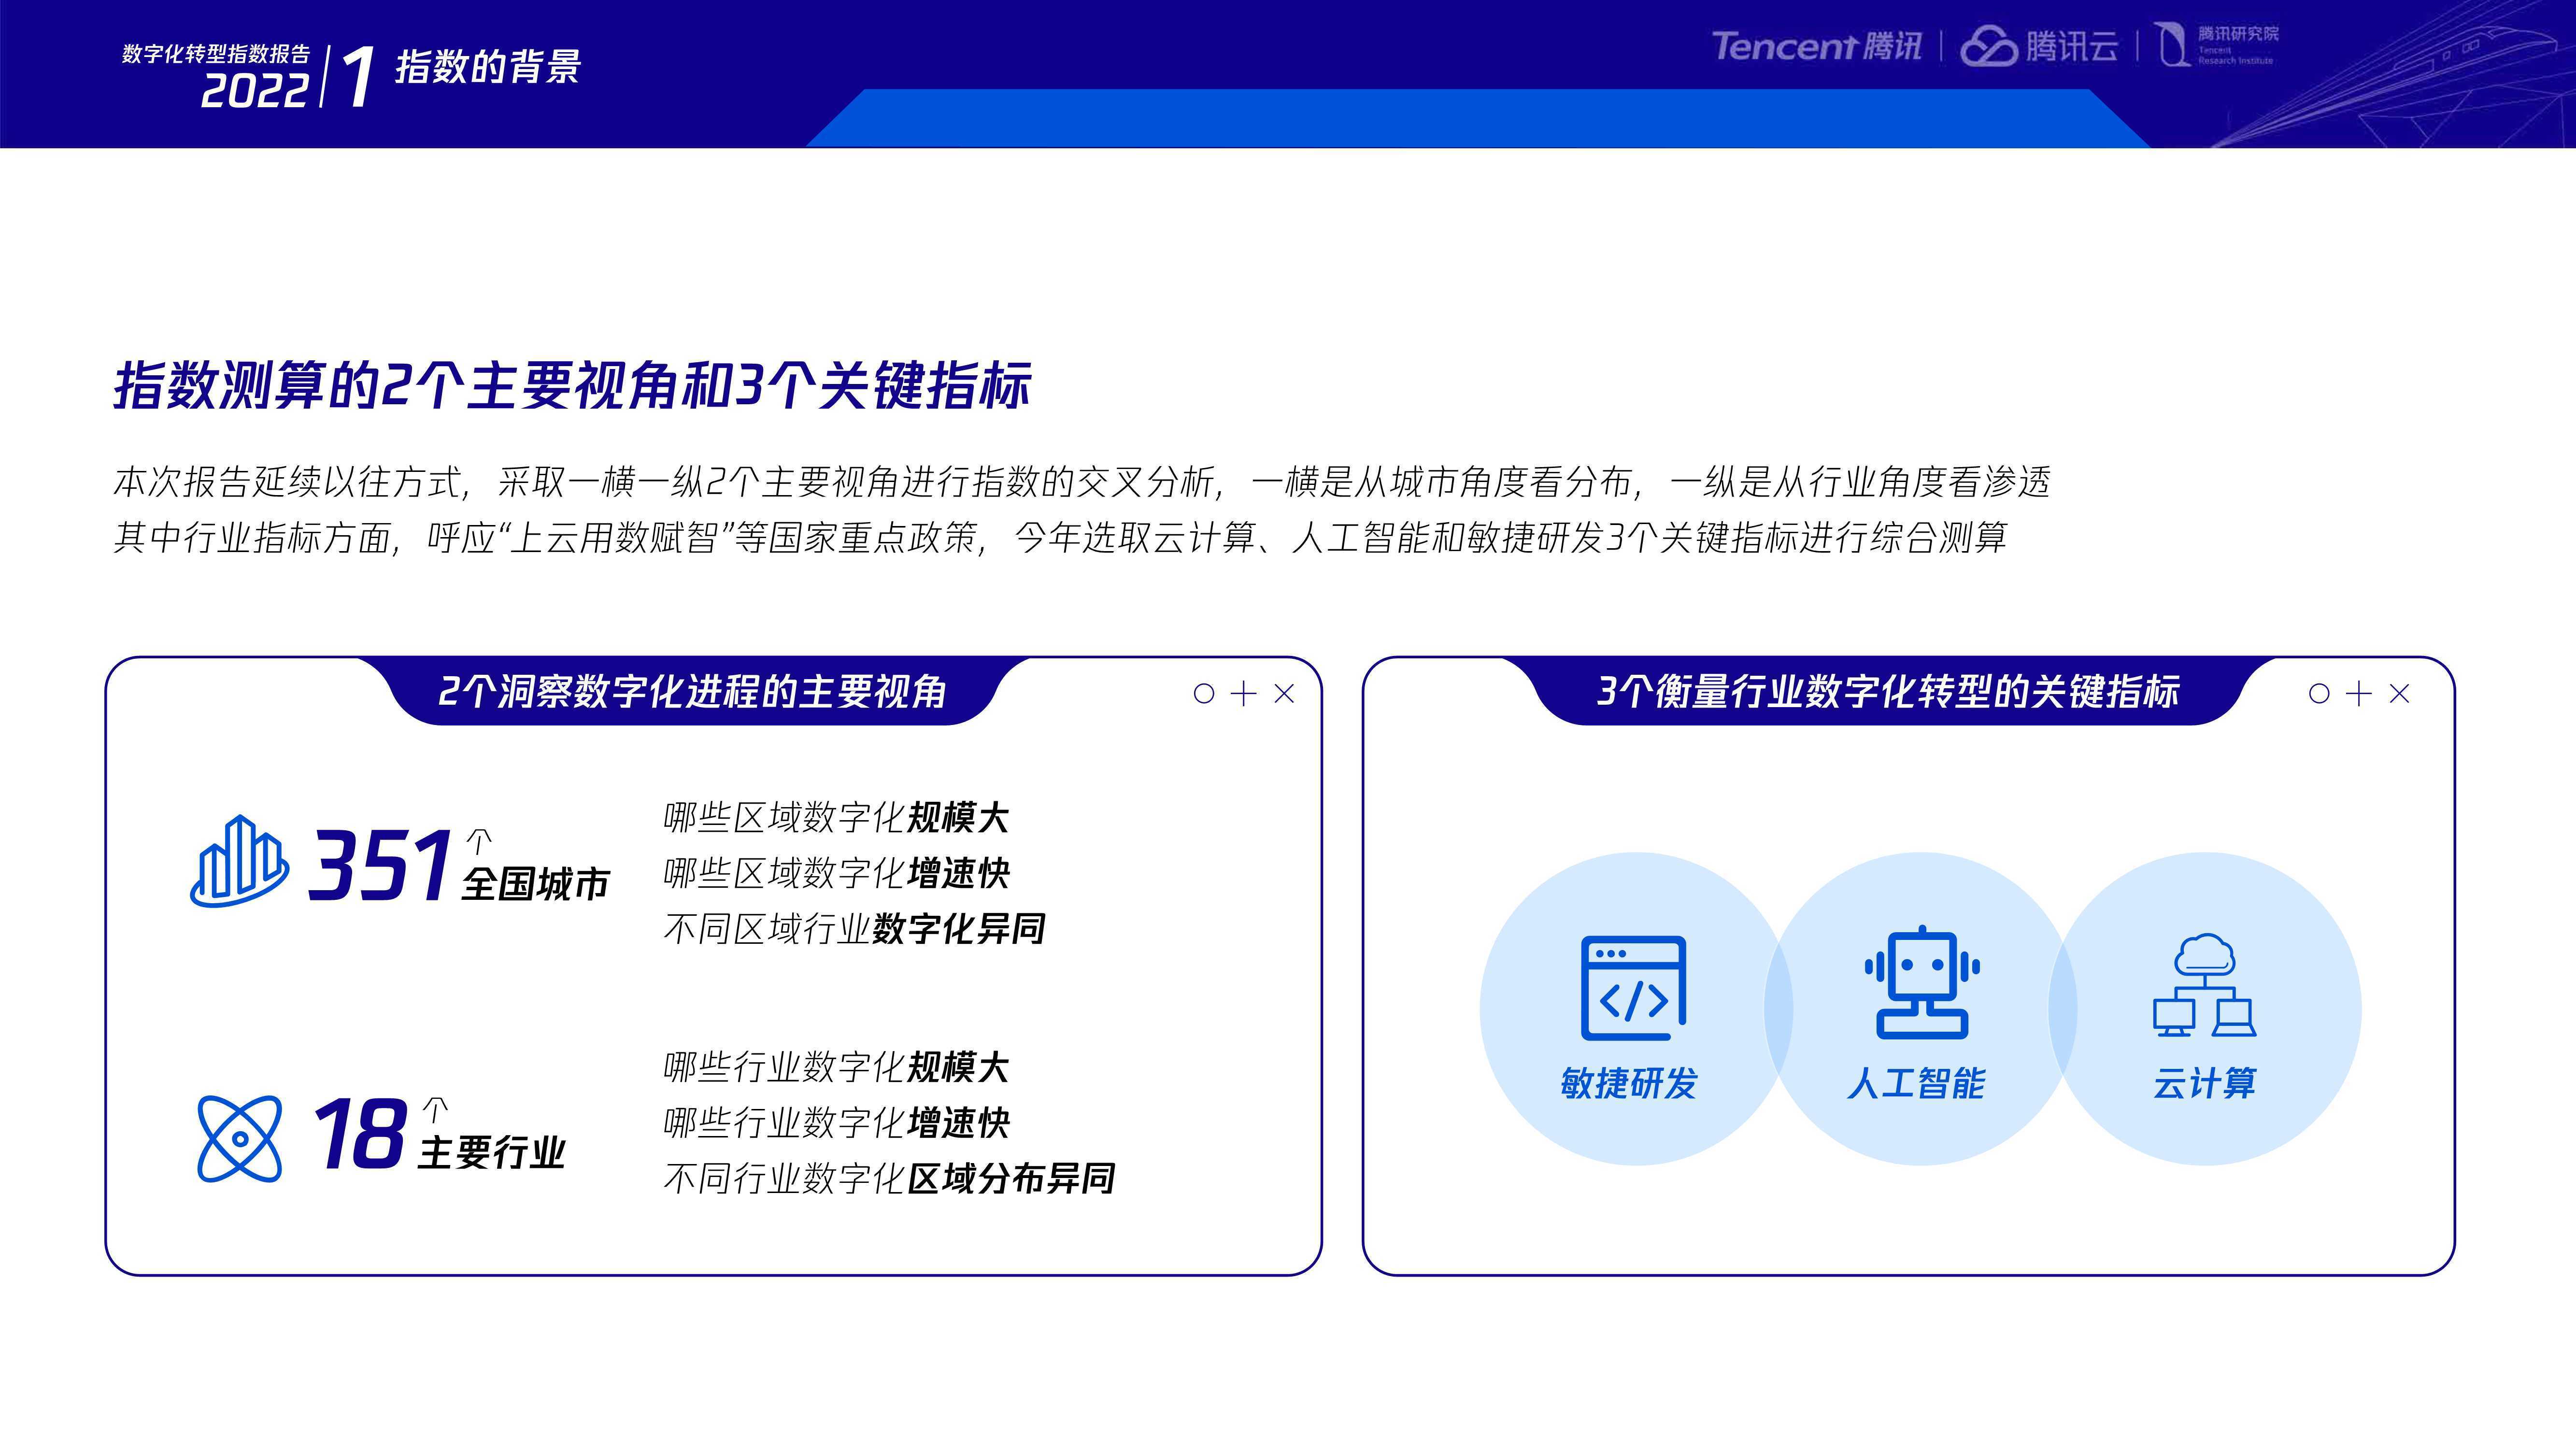Click the Tencent logo in header
Viewport: 2576px width, 1449px height.
pyautogui.click(x=1816, y=46)
